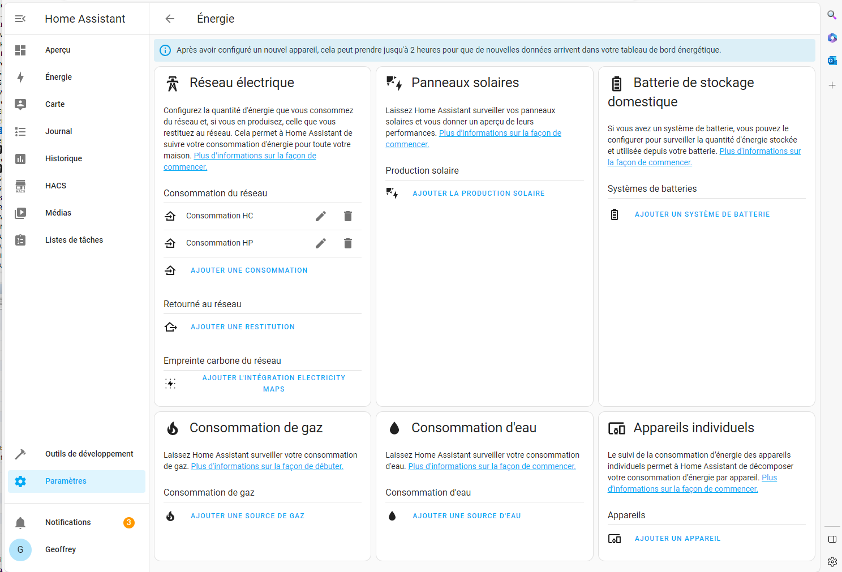This screenshot has height=572, width=842.
Task: Click Ajouter la production solaire
Action: point(479,193)
